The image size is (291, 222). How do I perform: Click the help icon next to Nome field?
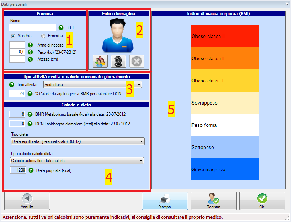tap(61, 28)
